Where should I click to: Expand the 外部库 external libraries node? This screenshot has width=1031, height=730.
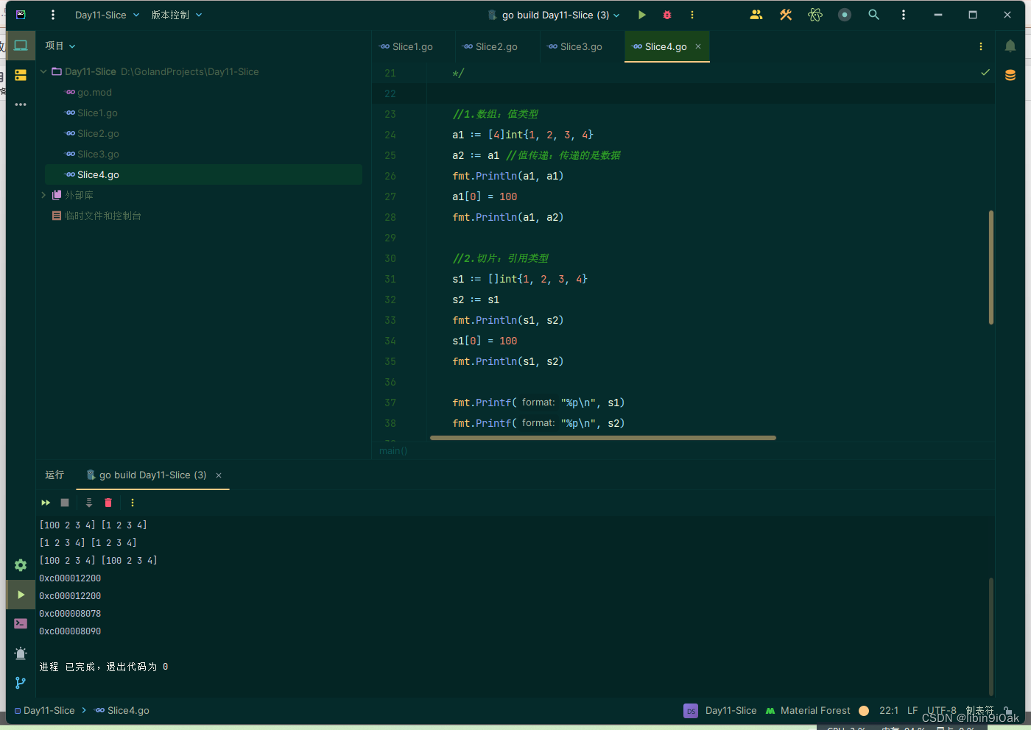[43, 195]
